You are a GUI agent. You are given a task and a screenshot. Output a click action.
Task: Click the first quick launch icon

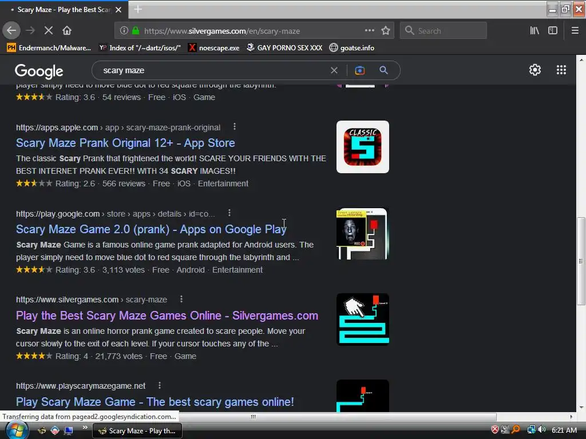[x=42, y=431]
